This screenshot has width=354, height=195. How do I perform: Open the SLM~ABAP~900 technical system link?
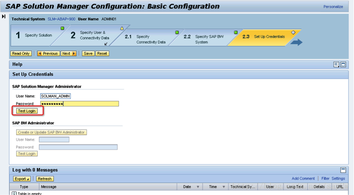point(62,19)
